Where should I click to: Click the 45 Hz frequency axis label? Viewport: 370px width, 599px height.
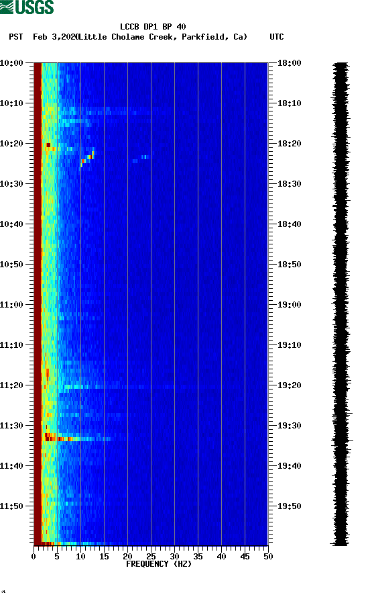click(x=245, y=557)
